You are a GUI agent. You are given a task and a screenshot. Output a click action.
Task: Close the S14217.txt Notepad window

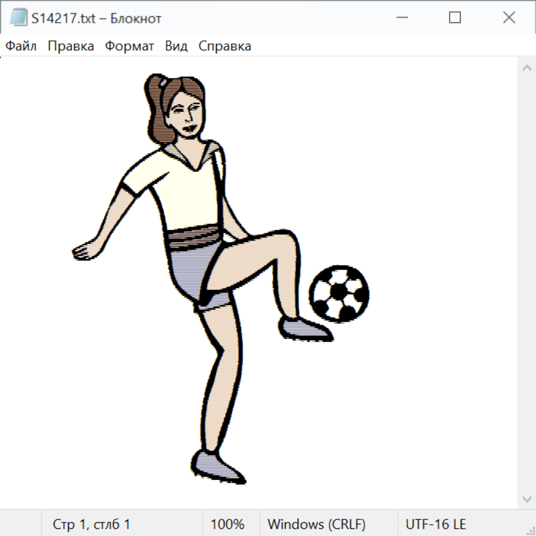click(509, 18)
